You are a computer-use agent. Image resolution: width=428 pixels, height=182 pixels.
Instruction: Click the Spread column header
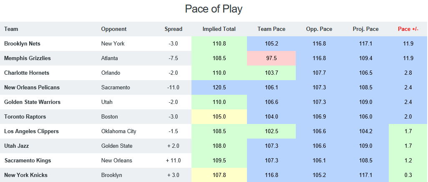[x=174, y=29]
